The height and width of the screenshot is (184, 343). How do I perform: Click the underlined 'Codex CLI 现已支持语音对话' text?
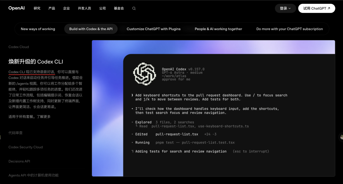[31, 72]
